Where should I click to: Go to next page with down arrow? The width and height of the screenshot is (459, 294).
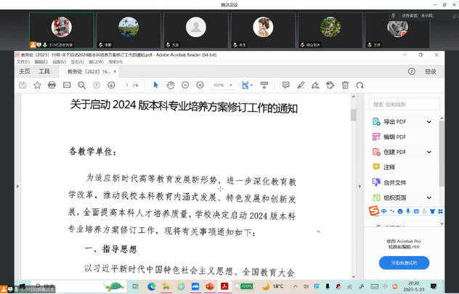[x=111, y=85]
